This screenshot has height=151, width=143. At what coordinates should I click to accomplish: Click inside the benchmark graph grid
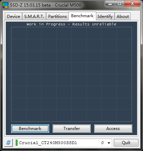(71, 74)
